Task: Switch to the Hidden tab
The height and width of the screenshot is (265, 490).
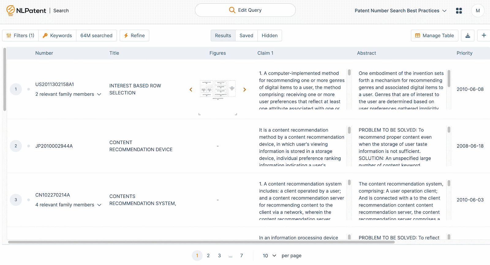Action: [269, 36]
